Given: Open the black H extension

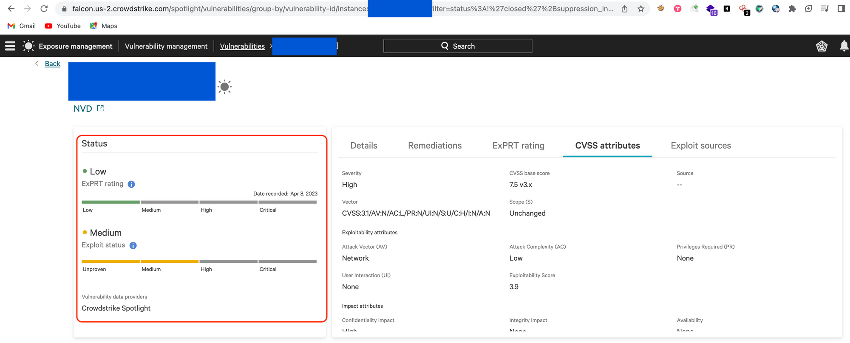Looking at the screenshot, I should [727, 8].
